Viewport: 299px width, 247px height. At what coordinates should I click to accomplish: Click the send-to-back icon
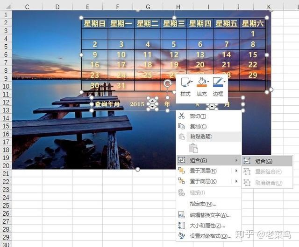pos(181,181)
